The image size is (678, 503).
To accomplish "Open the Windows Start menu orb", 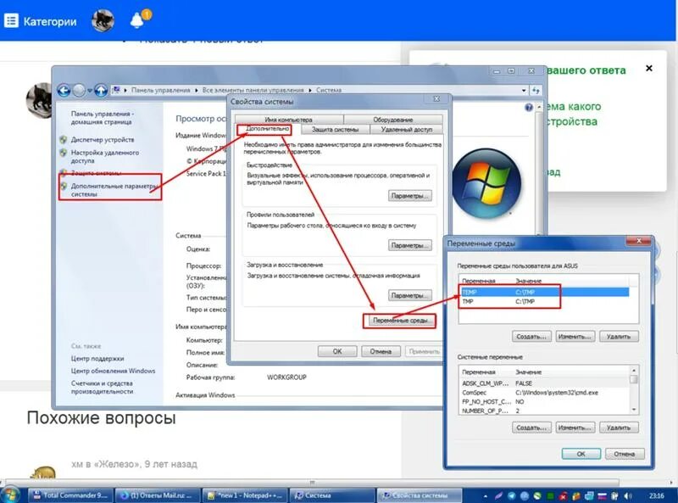I will 9,495.
